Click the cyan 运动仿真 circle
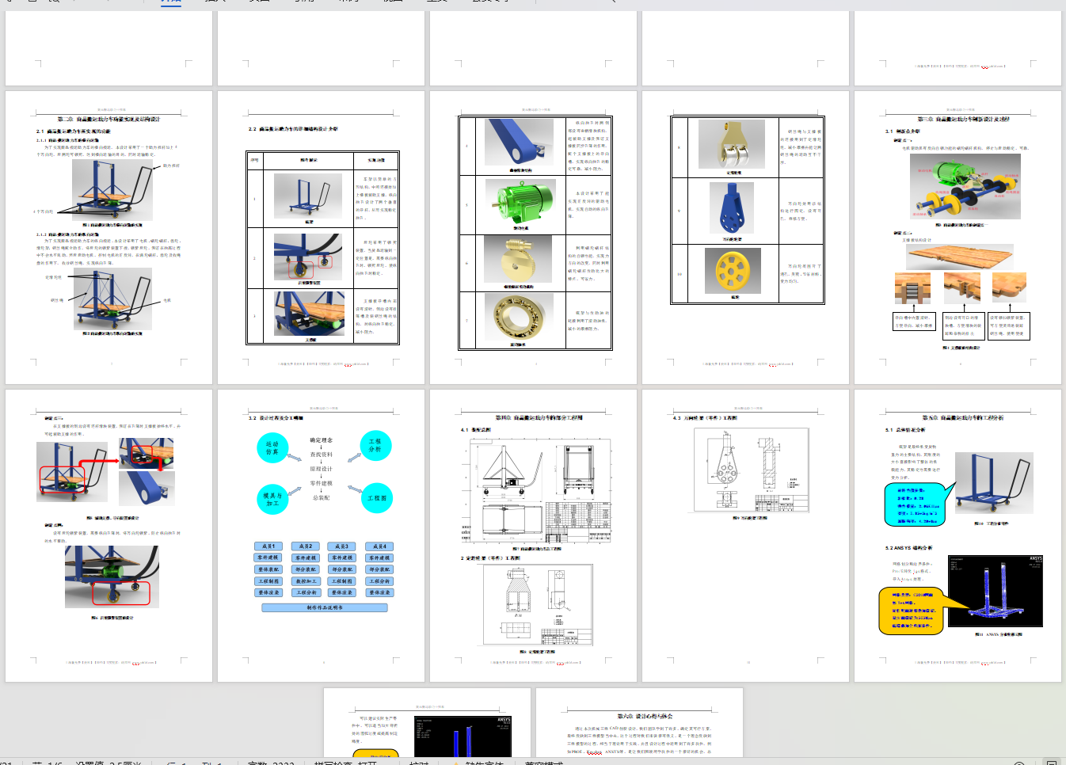Screen dimensions: 1066x765 (x=272, y=448)
